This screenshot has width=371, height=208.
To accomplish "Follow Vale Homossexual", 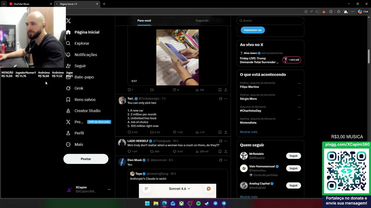I will tap(293, 168).
